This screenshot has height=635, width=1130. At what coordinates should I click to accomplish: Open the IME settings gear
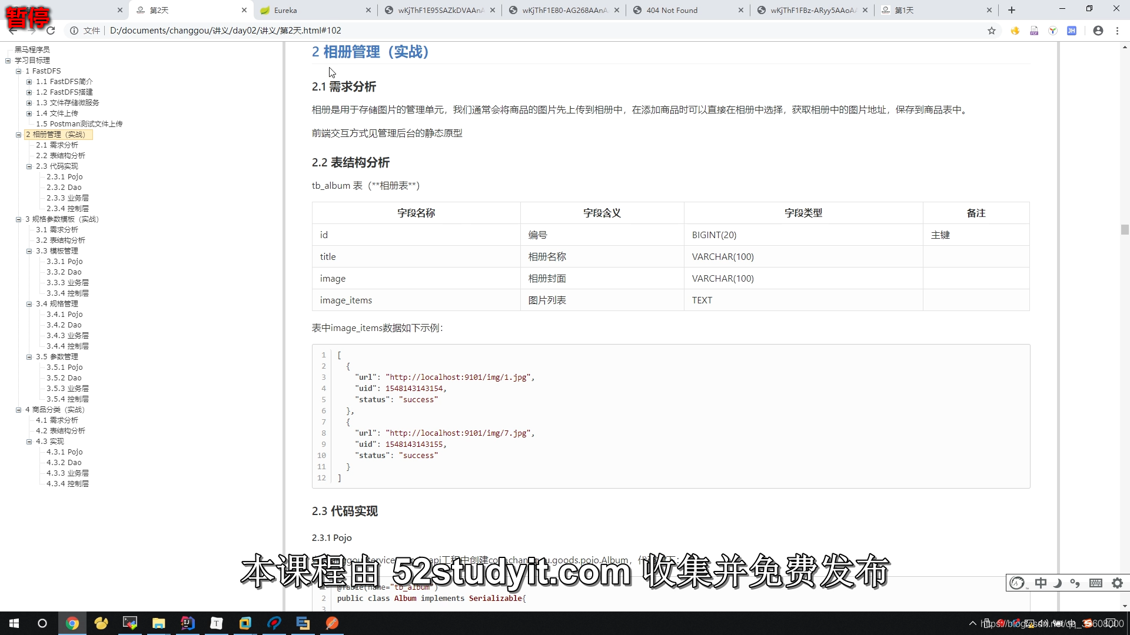(1117, 583)
